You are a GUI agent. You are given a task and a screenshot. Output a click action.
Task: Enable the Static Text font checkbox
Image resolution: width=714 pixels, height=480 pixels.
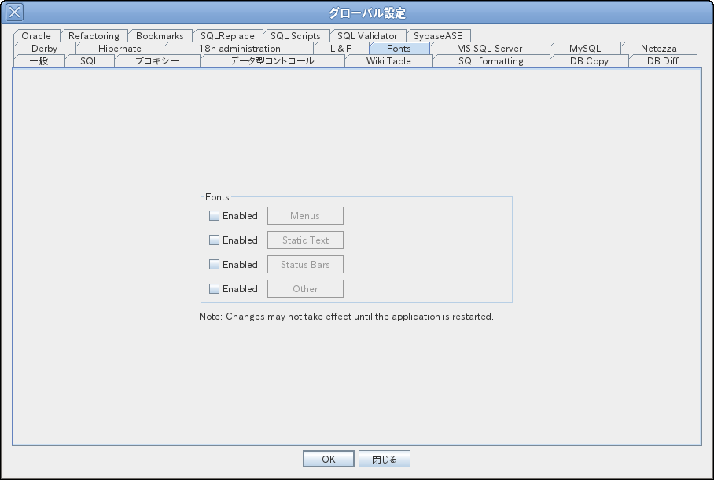pos(214,240)
